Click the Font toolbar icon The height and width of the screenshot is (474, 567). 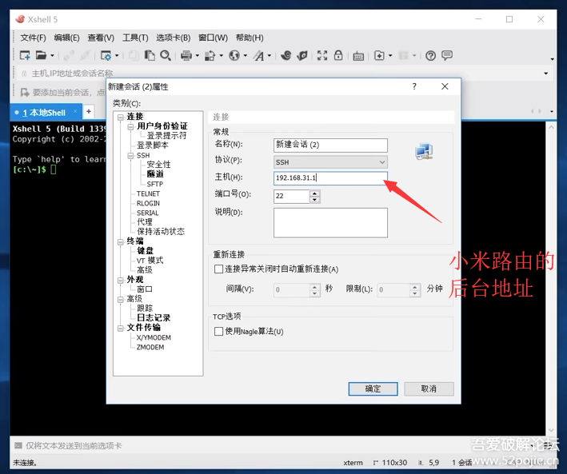(258, 55)
